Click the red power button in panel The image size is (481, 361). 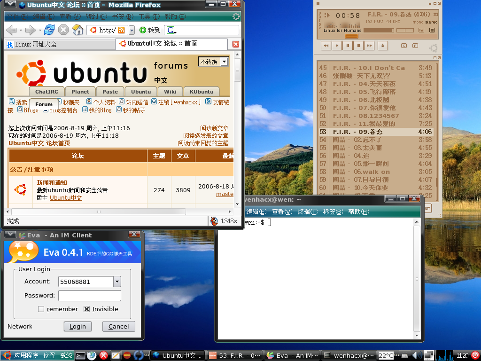click(475, 355)
